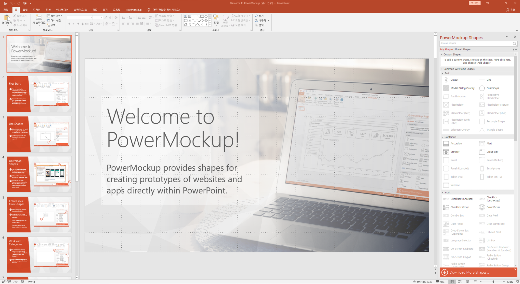This screenshot has width=520, height=284.
Task: Open the PowerMockup ribbon tab
Action: point(134,10)
